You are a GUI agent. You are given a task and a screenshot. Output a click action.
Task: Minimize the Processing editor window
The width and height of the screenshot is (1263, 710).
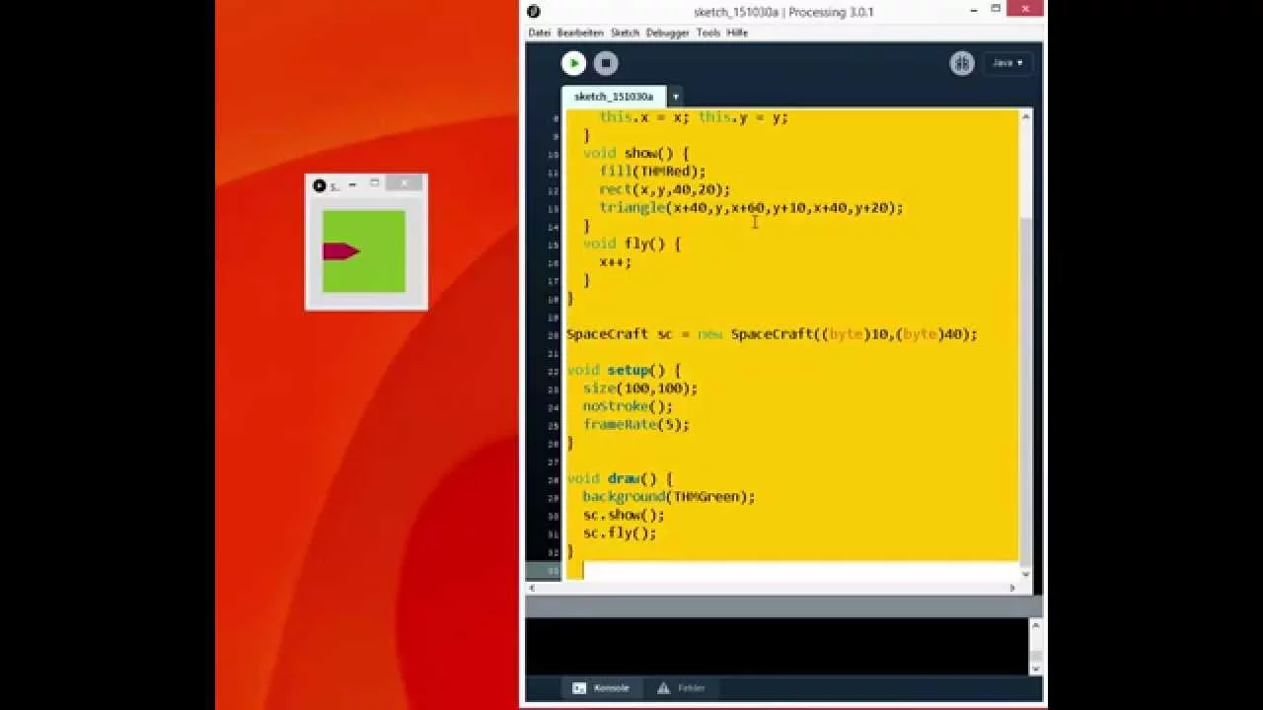(974, 10)
